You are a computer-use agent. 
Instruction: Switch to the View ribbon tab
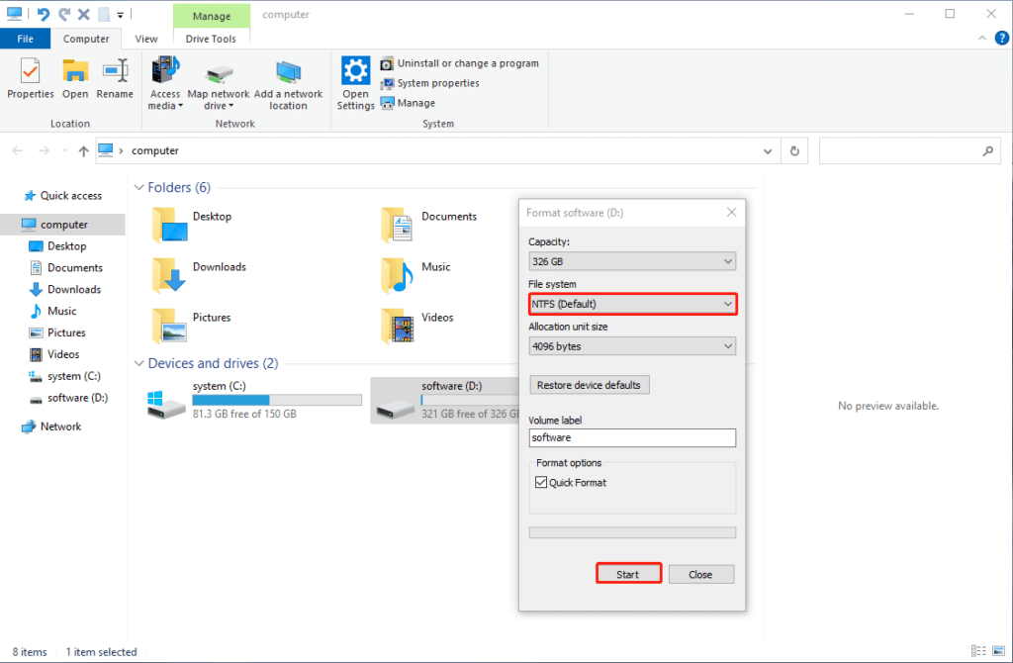pyautogui.click(x=146, y=39)
